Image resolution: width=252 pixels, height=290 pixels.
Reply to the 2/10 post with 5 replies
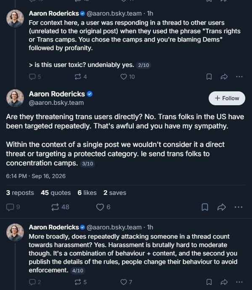tap(35, 77)
